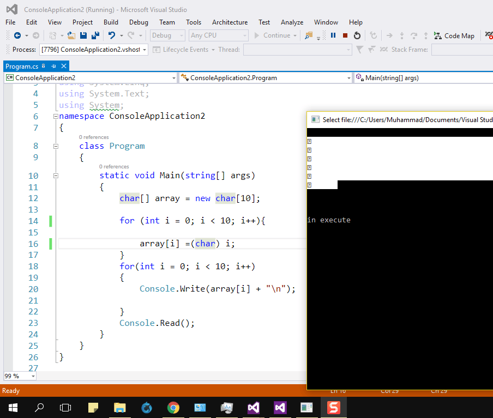Screen dimensions: 493x418
Task: Open the Tools menu
Action: click(x=194, y=22)
